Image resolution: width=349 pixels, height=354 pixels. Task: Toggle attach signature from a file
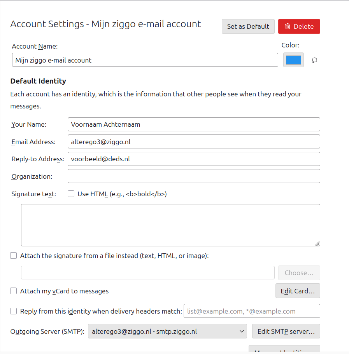tap(14, 256)
